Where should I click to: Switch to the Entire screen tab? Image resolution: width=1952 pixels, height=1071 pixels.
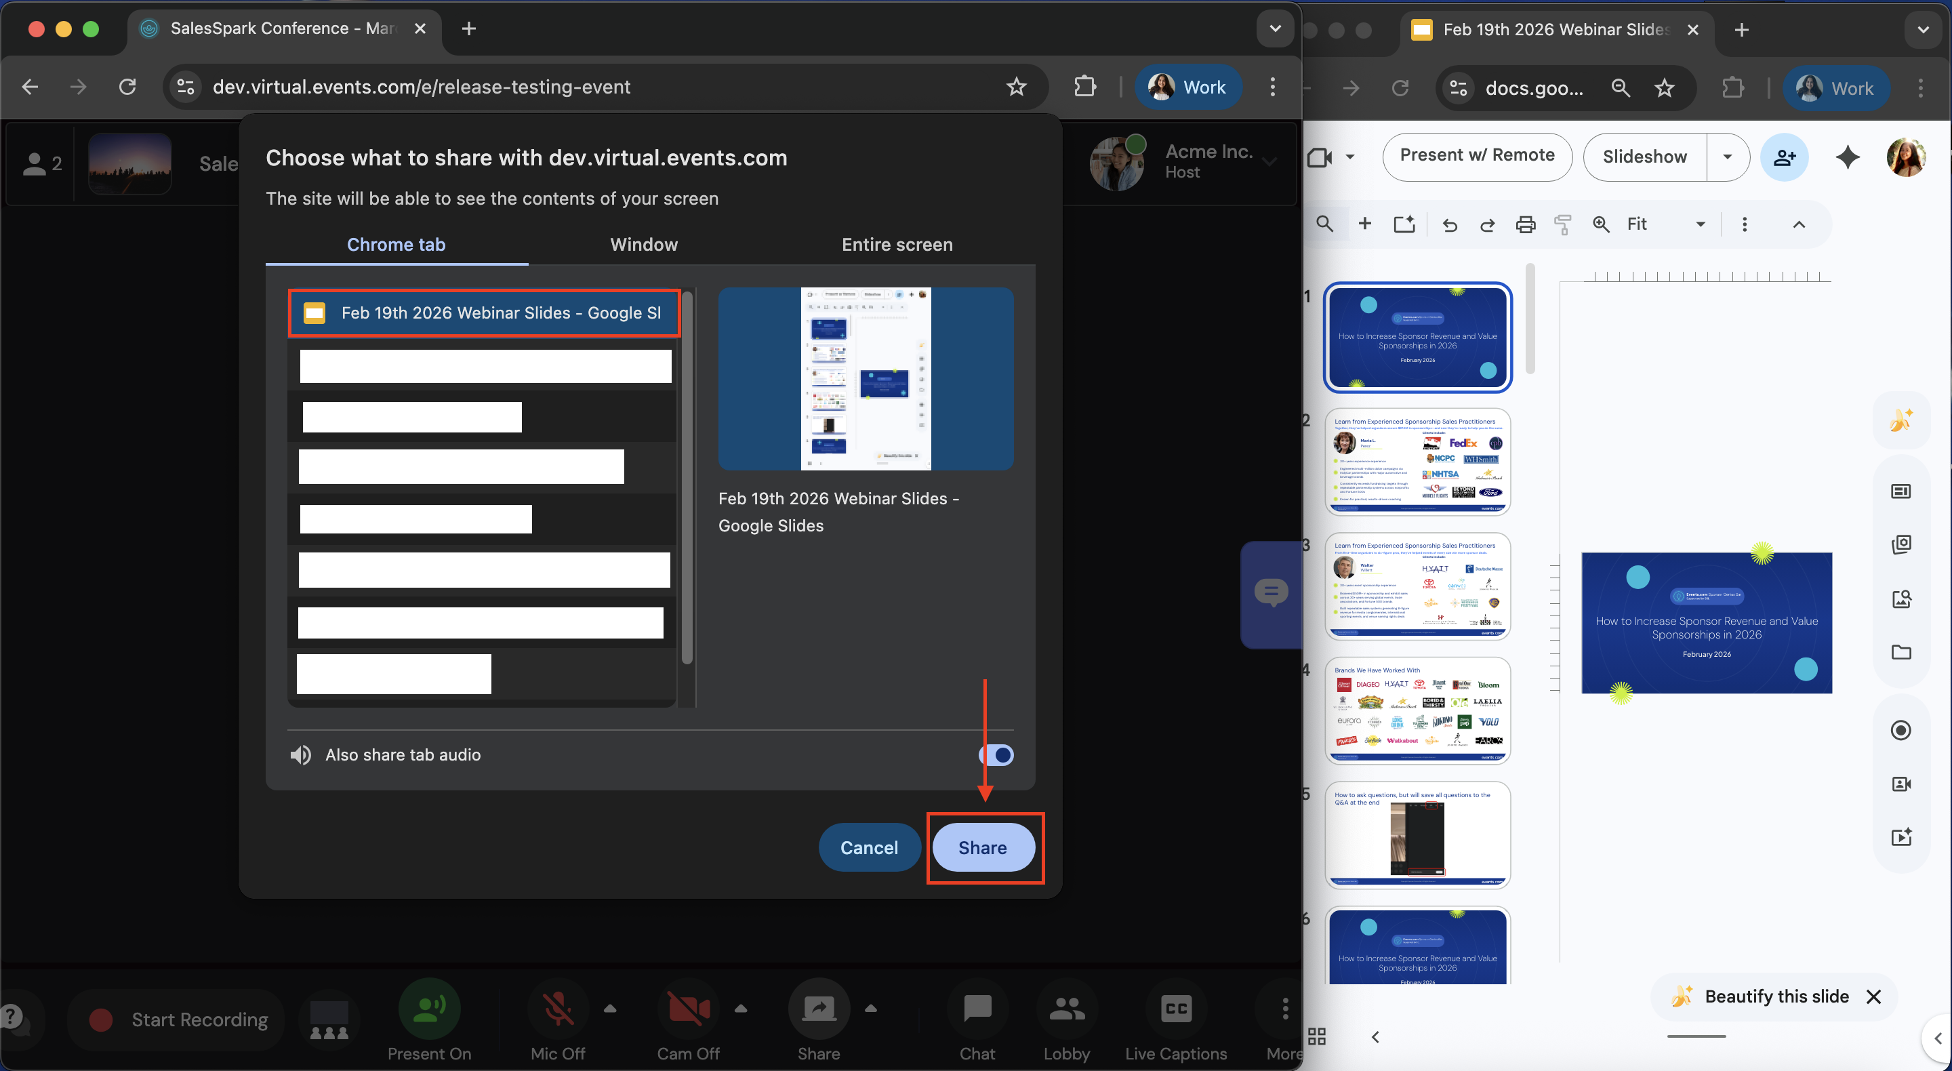[x=897, y=245]
